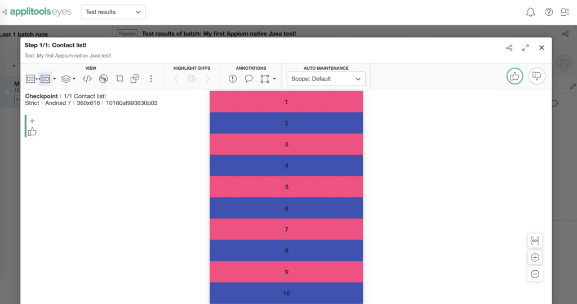Click blue row labeled 10
This screenshot has width=577, height=304.
(x=286, y=293)
